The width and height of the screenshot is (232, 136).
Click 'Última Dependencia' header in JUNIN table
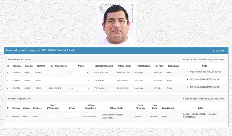click(104, 66)
